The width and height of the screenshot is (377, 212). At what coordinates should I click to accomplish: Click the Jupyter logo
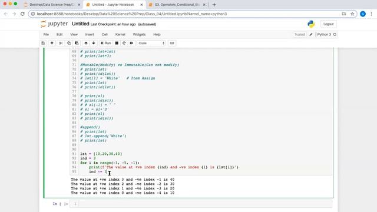tap(54, 24)
